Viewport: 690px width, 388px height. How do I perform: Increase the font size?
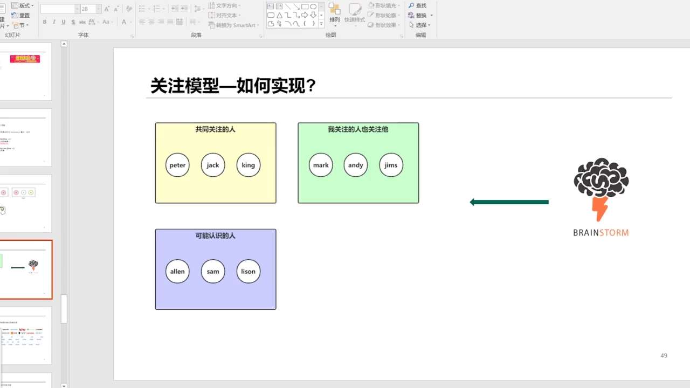pyautogui.click(x=106, y=9)
